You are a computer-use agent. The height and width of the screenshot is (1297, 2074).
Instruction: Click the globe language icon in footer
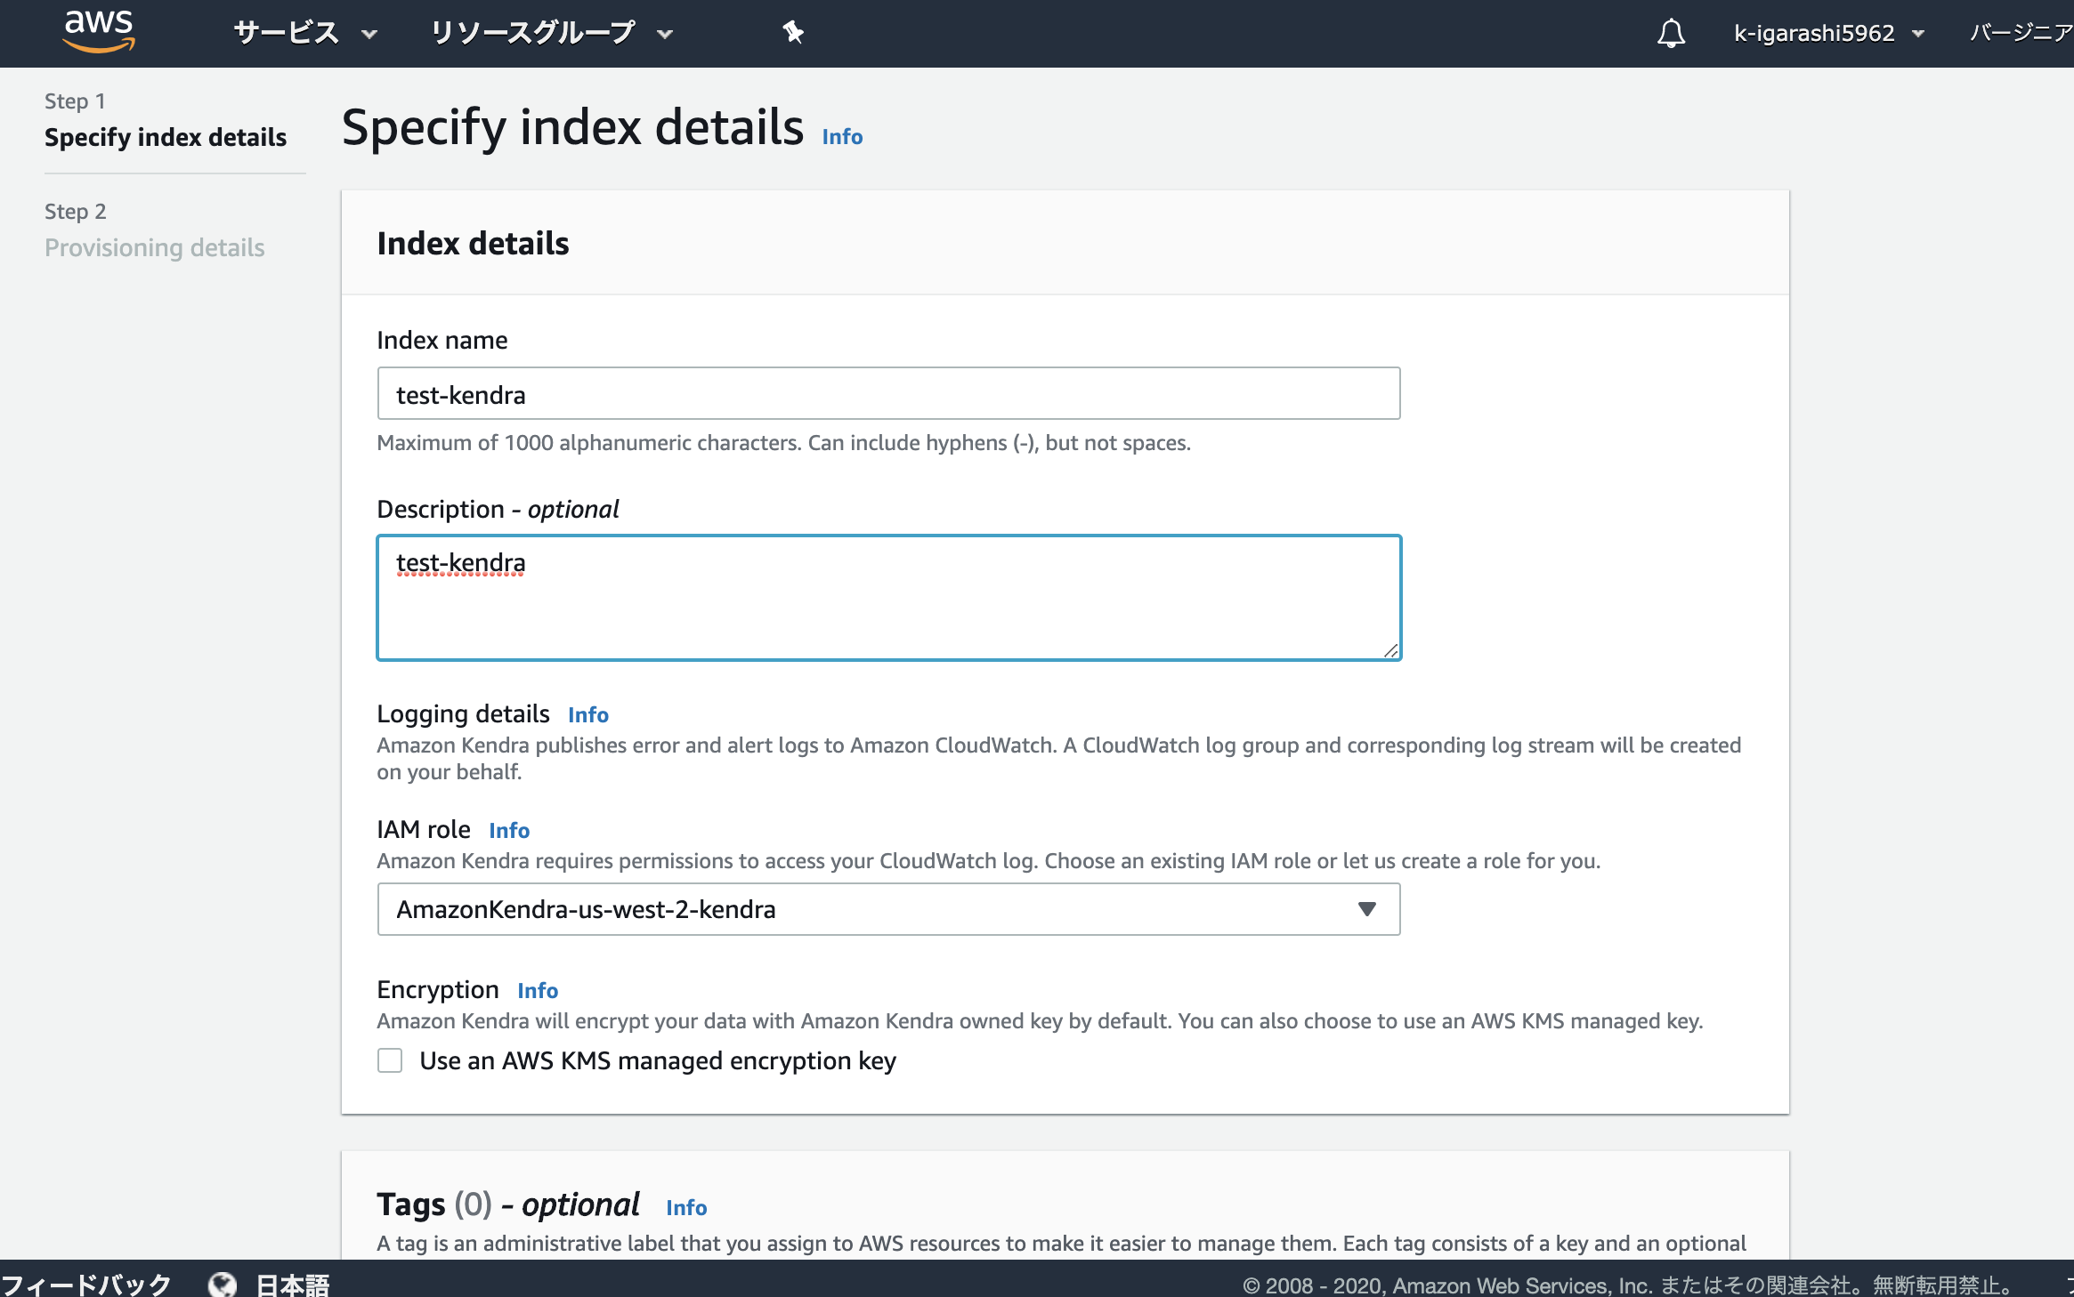223,1284
